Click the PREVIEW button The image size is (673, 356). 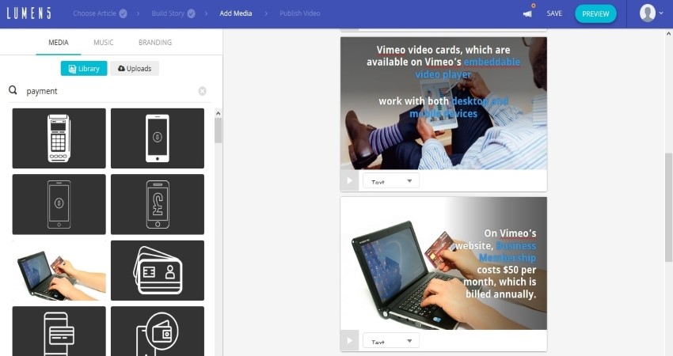click(x=595, y=13)
